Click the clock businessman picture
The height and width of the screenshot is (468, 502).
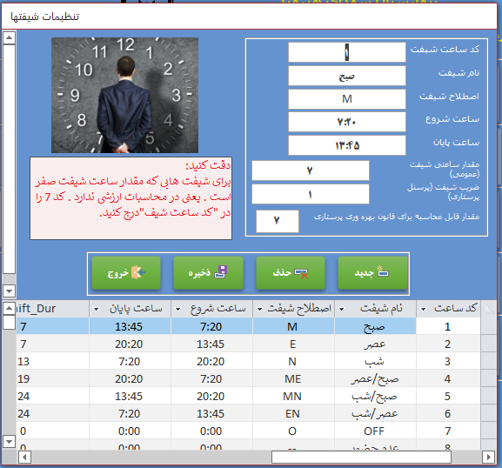click(x=125, y=95)
